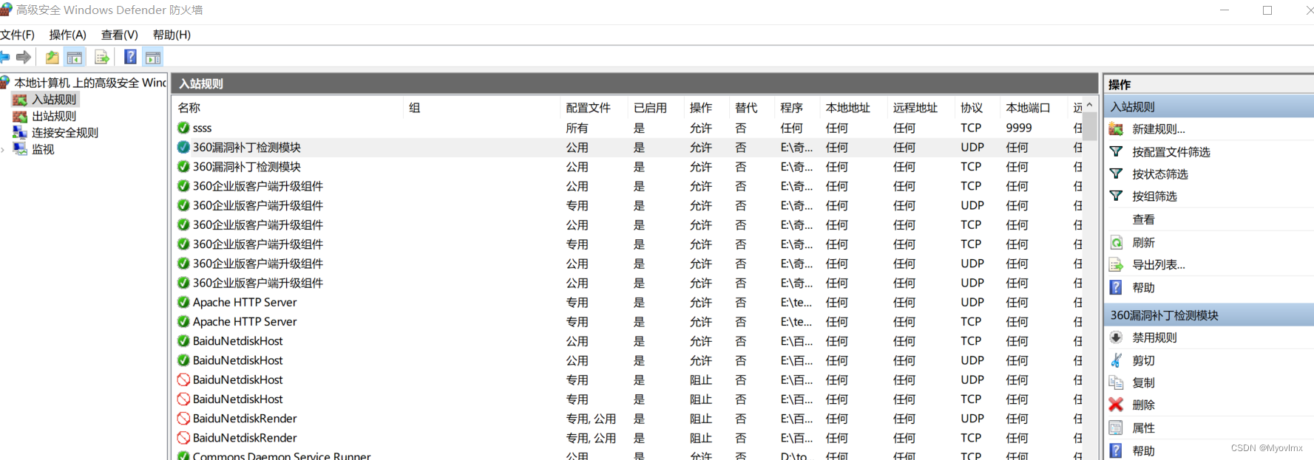
Task: Sort by the 本地端口 column header
Action: (1033, 108)
